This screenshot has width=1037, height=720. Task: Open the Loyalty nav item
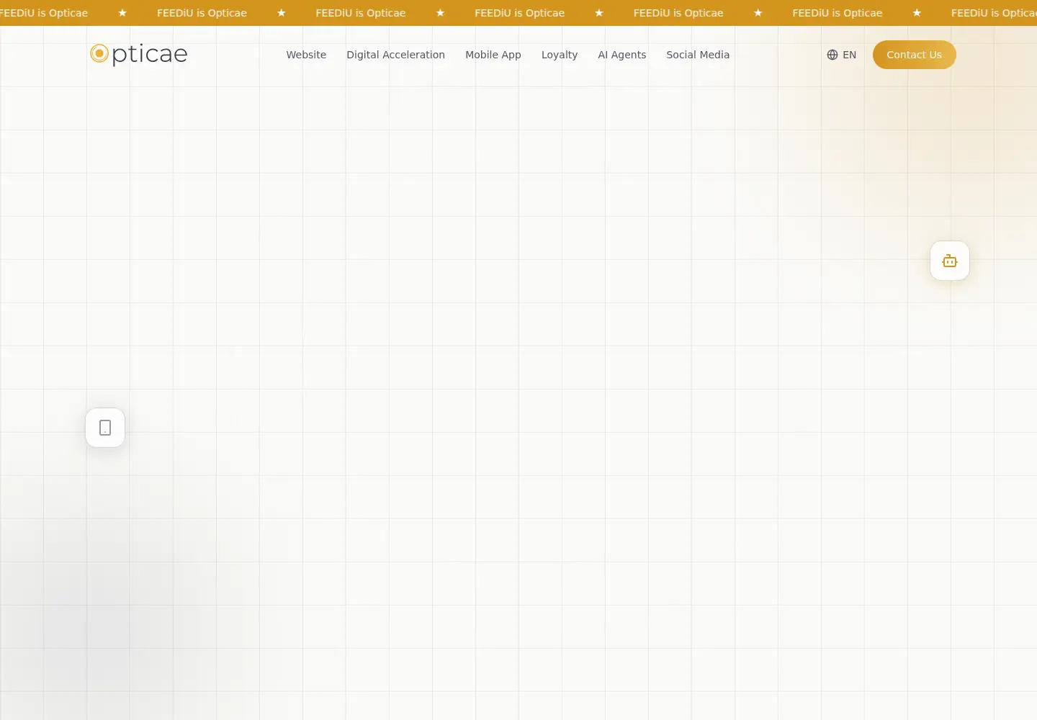pyautogui.click(x=560, y=55)
